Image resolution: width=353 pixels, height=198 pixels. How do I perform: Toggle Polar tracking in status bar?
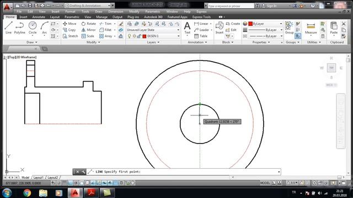click(76, 183)
